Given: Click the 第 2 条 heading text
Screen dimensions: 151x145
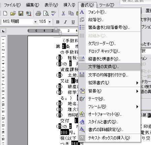Looking at the screenshot, I should point(63,47).
